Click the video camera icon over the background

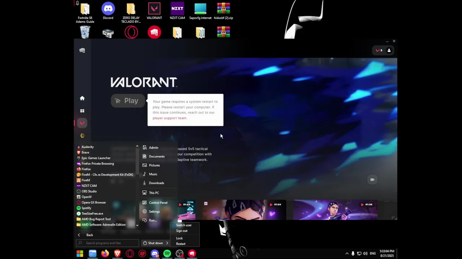(372, 180)
